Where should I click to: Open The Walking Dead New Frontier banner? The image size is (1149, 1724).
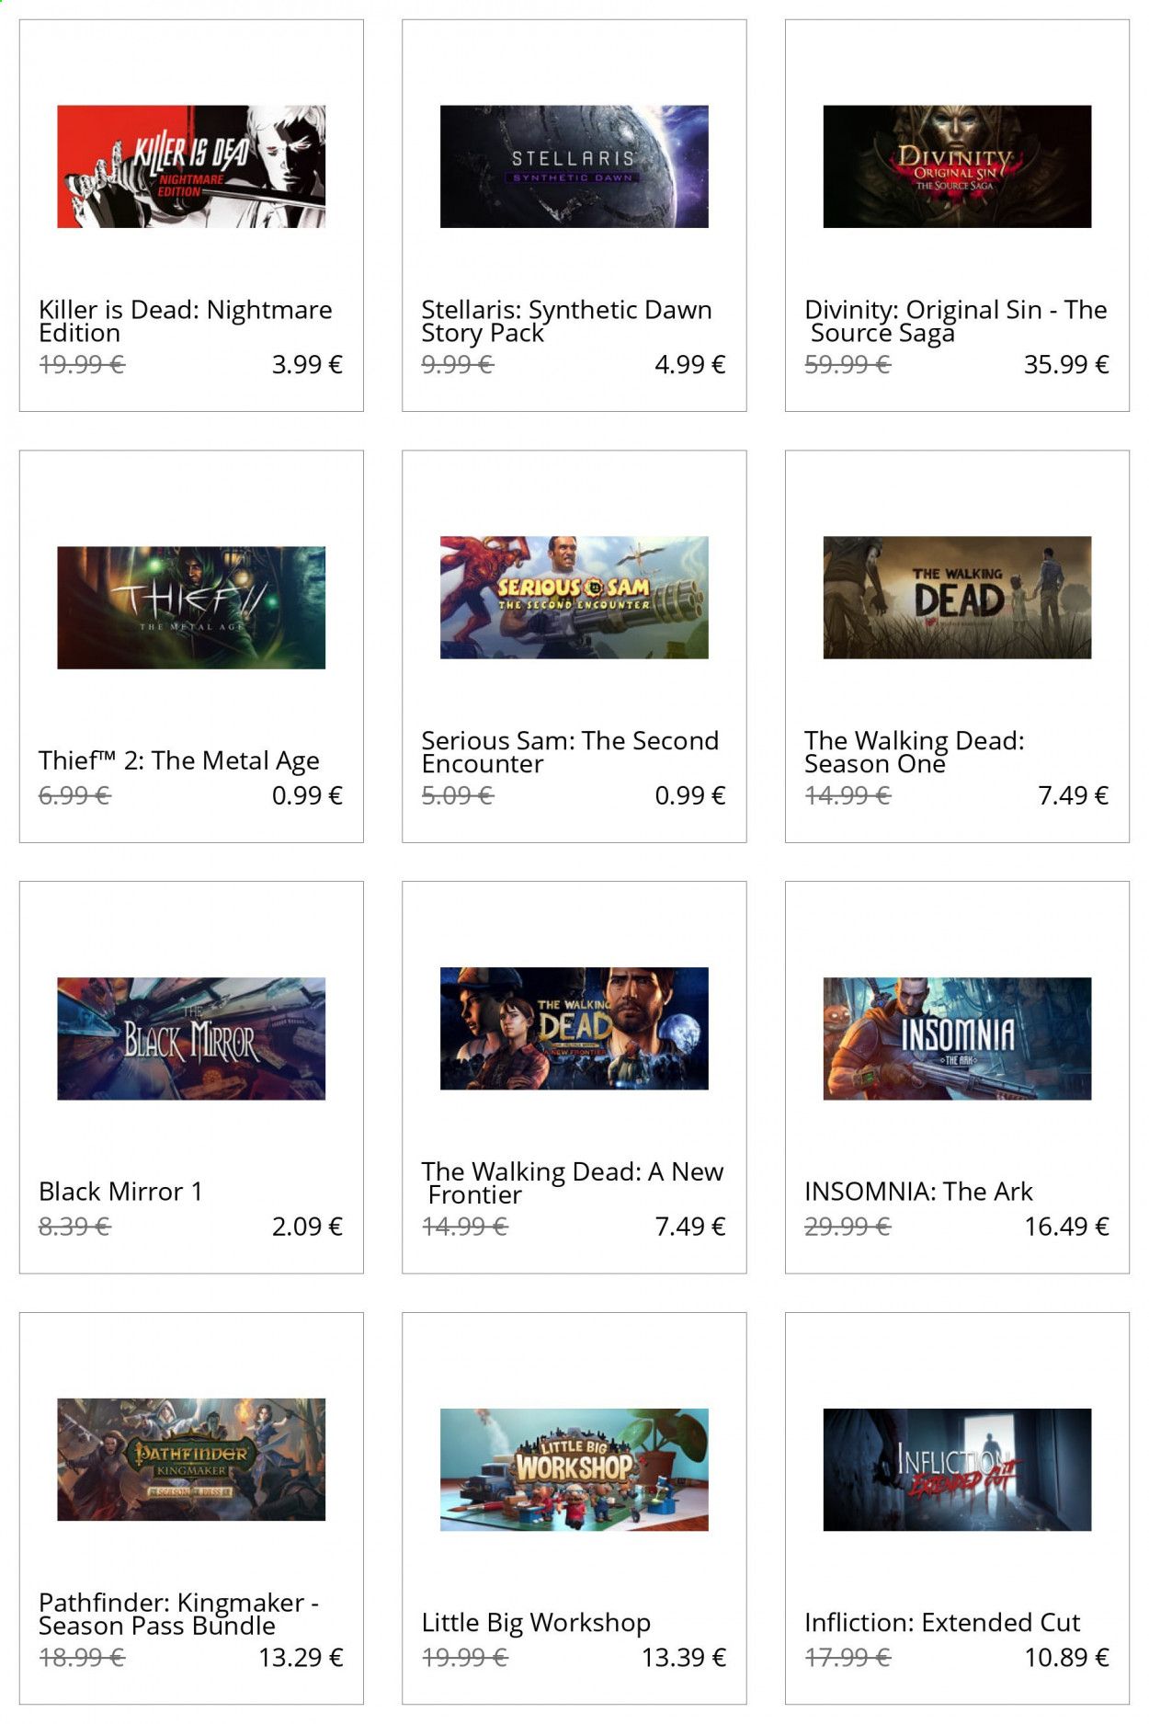click(574, 1029)
